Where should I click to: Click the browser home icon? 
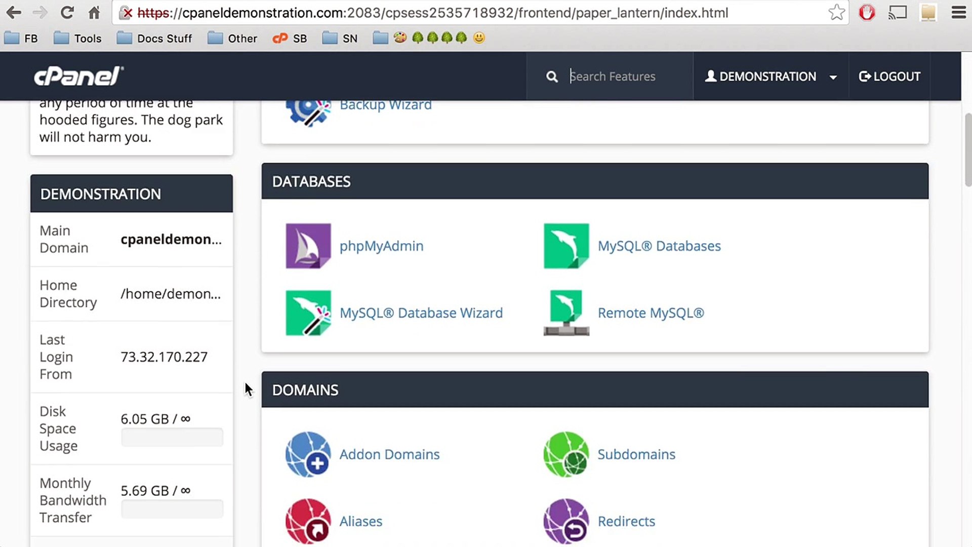coord(94,13)
